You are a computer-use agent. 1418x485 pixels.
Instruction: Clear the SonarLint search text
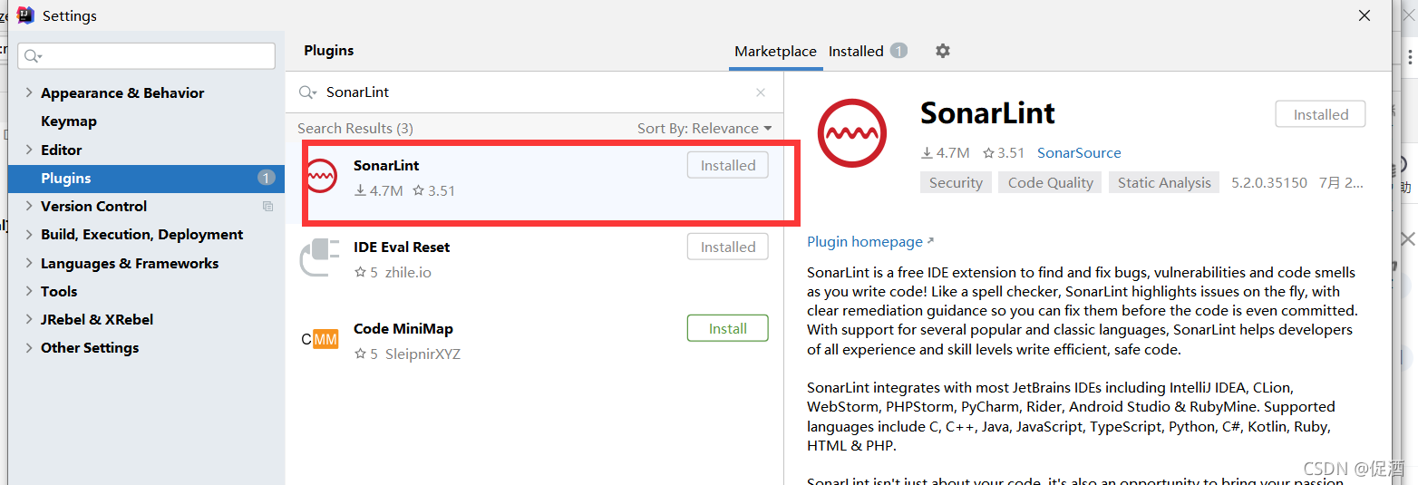[x=761, y=92]
